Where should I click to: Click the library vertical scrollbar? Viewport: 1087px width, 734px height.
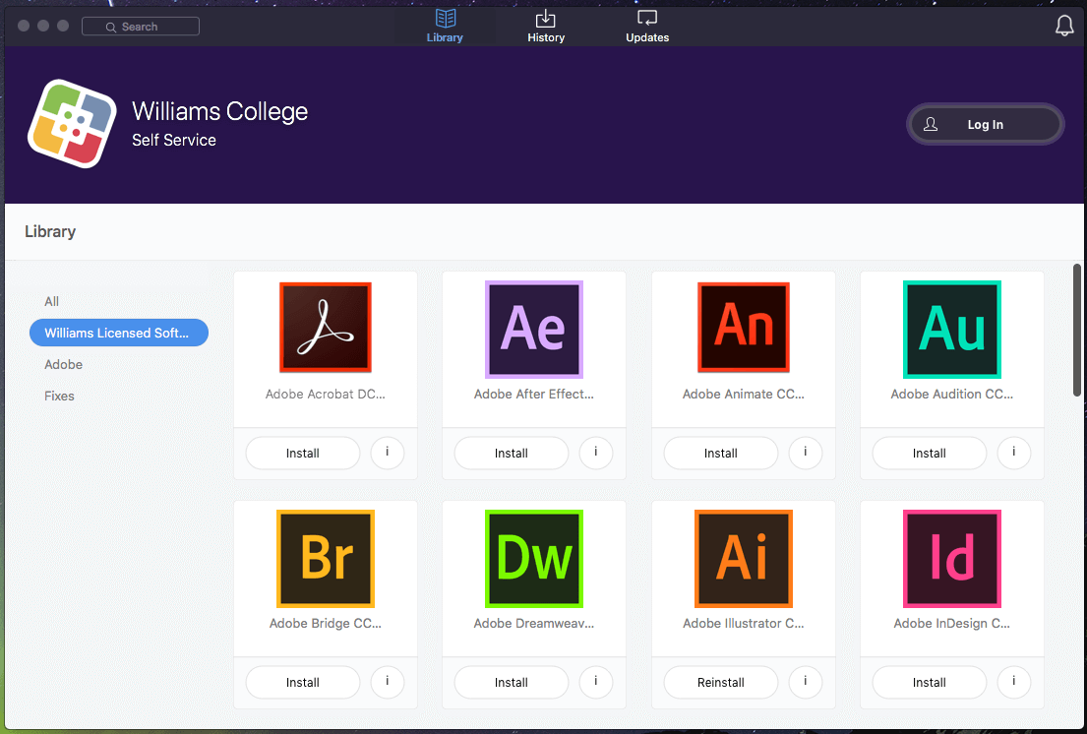point(1077,330)
